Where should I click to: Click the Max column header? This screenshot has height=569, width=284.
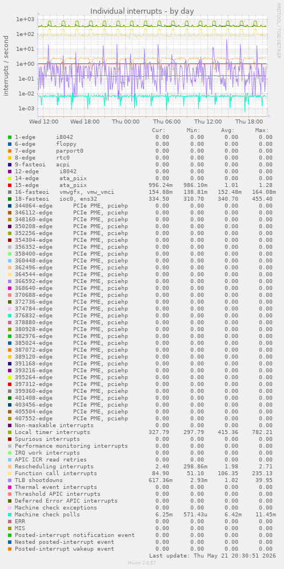point(262,130)
